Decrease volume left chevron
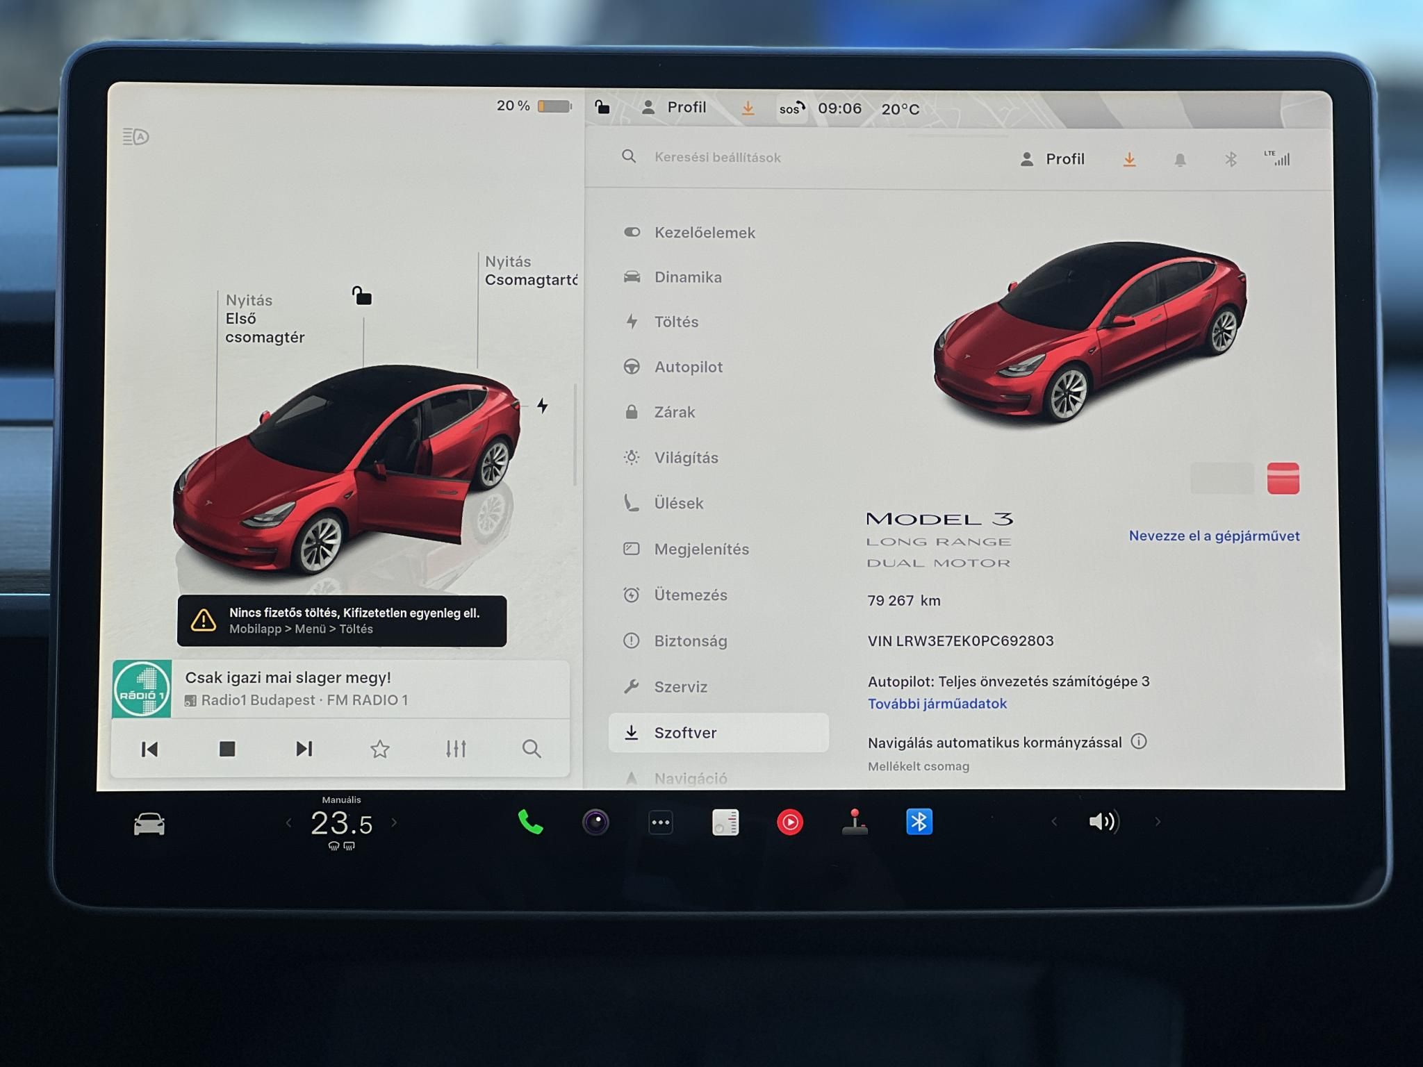This screenshot has width=1423, height=1067. tap(1054, 822)
